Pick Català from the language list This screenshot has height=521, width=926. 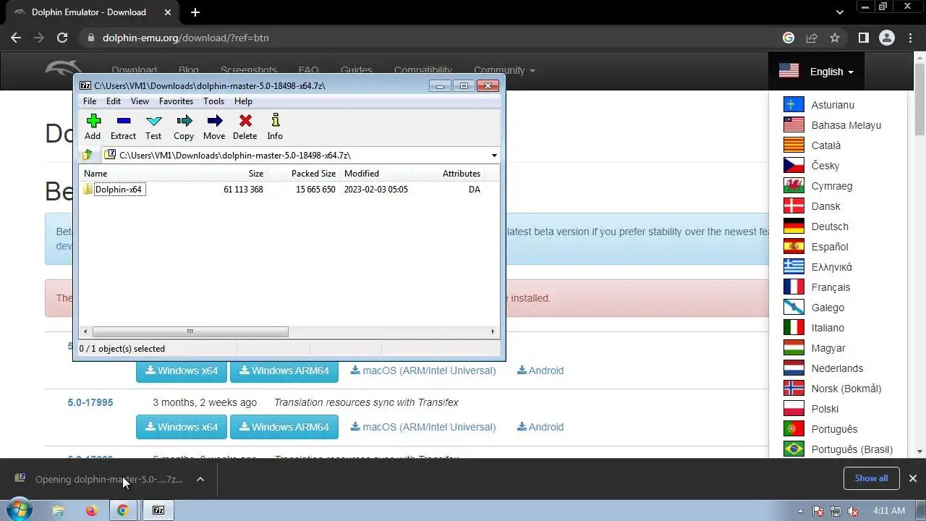tap(826, 145)
